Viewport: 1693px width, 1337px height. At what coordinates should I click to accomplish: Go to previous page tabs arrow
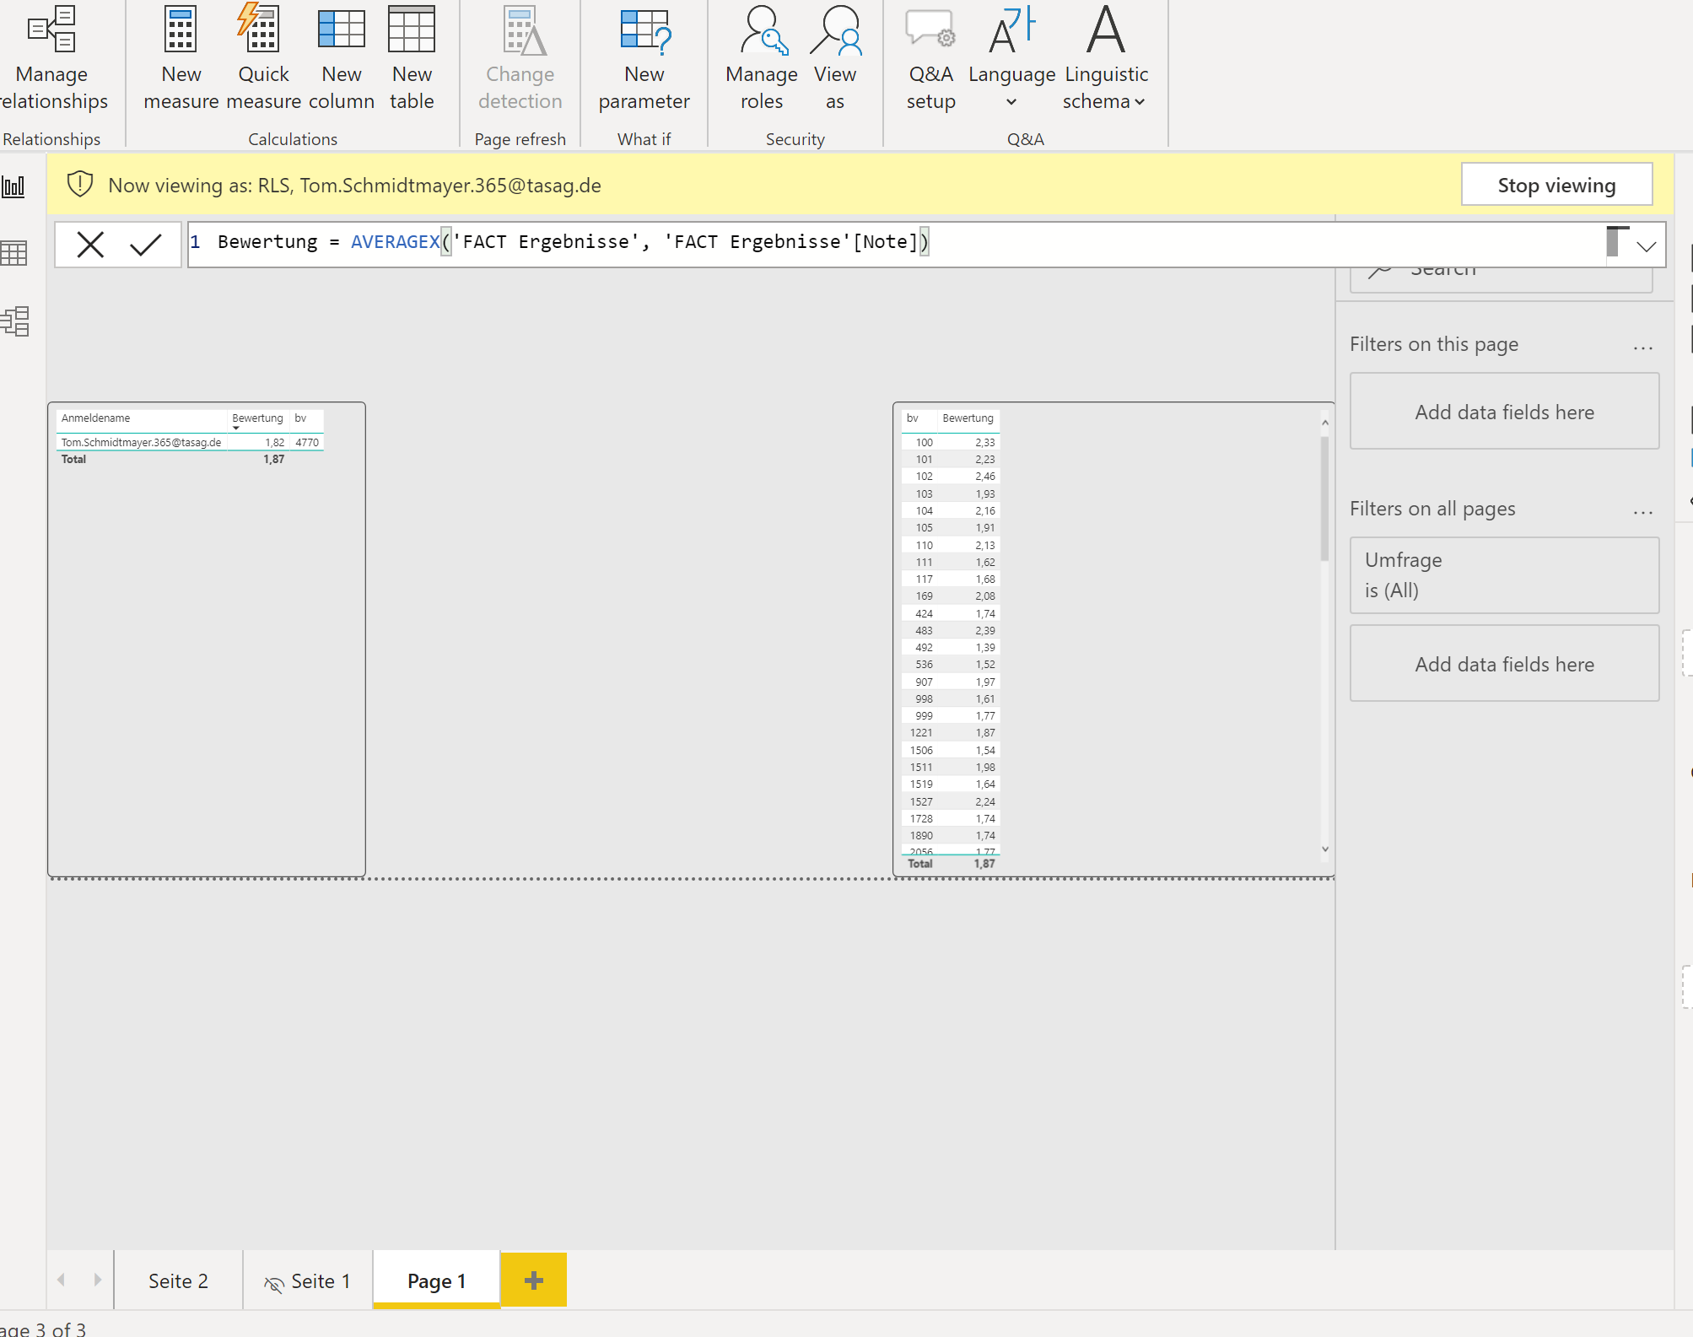pyautogui.click(x=61, y=1280)
